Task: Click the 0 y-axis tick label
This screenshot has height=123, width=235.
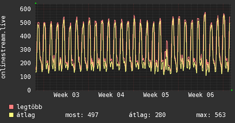Action: pos(29,90)
